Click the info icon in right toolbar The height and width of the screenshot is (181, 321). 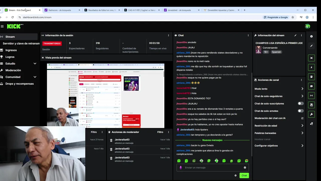311,36
